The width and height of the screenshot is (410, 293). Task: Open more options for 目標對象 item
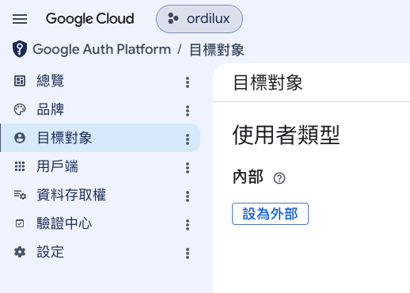(x=188, y=139)
